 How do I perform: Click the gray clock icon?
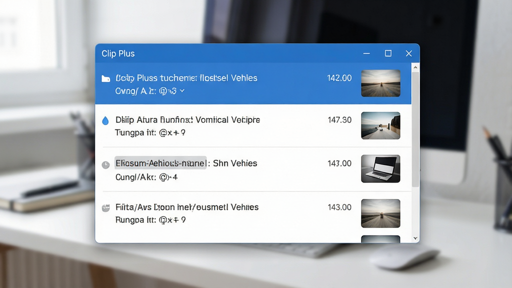(x=105, y=165)
